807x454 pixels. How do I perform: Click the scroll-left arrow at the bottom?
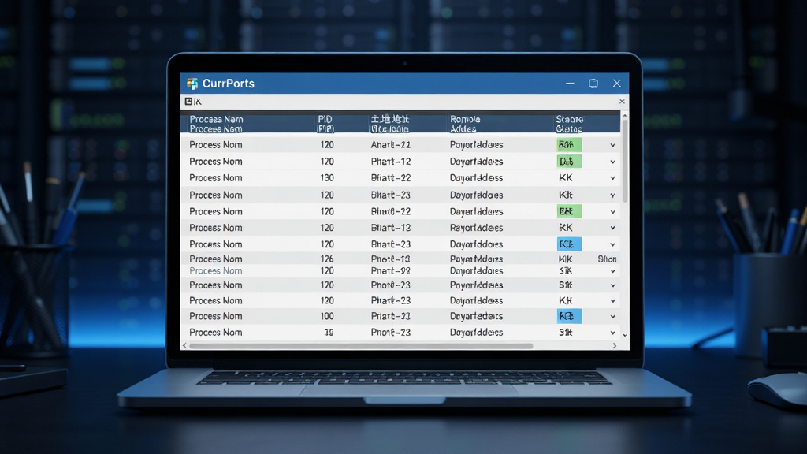coord(184,346)
